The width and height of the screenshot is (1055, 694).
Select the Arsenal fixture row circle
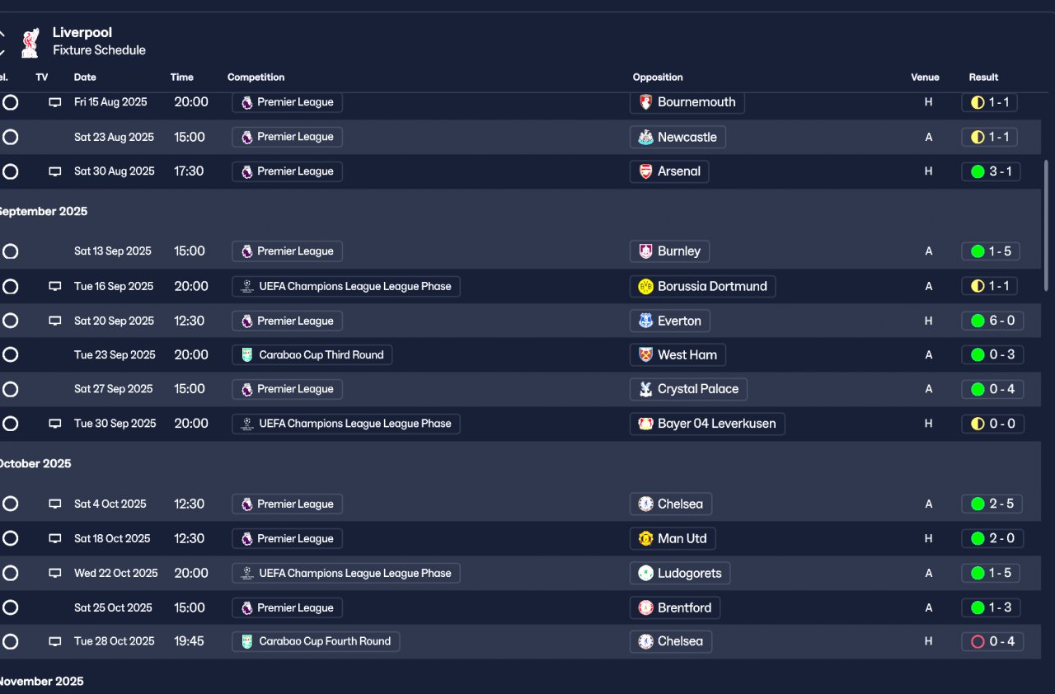(10, 171)
